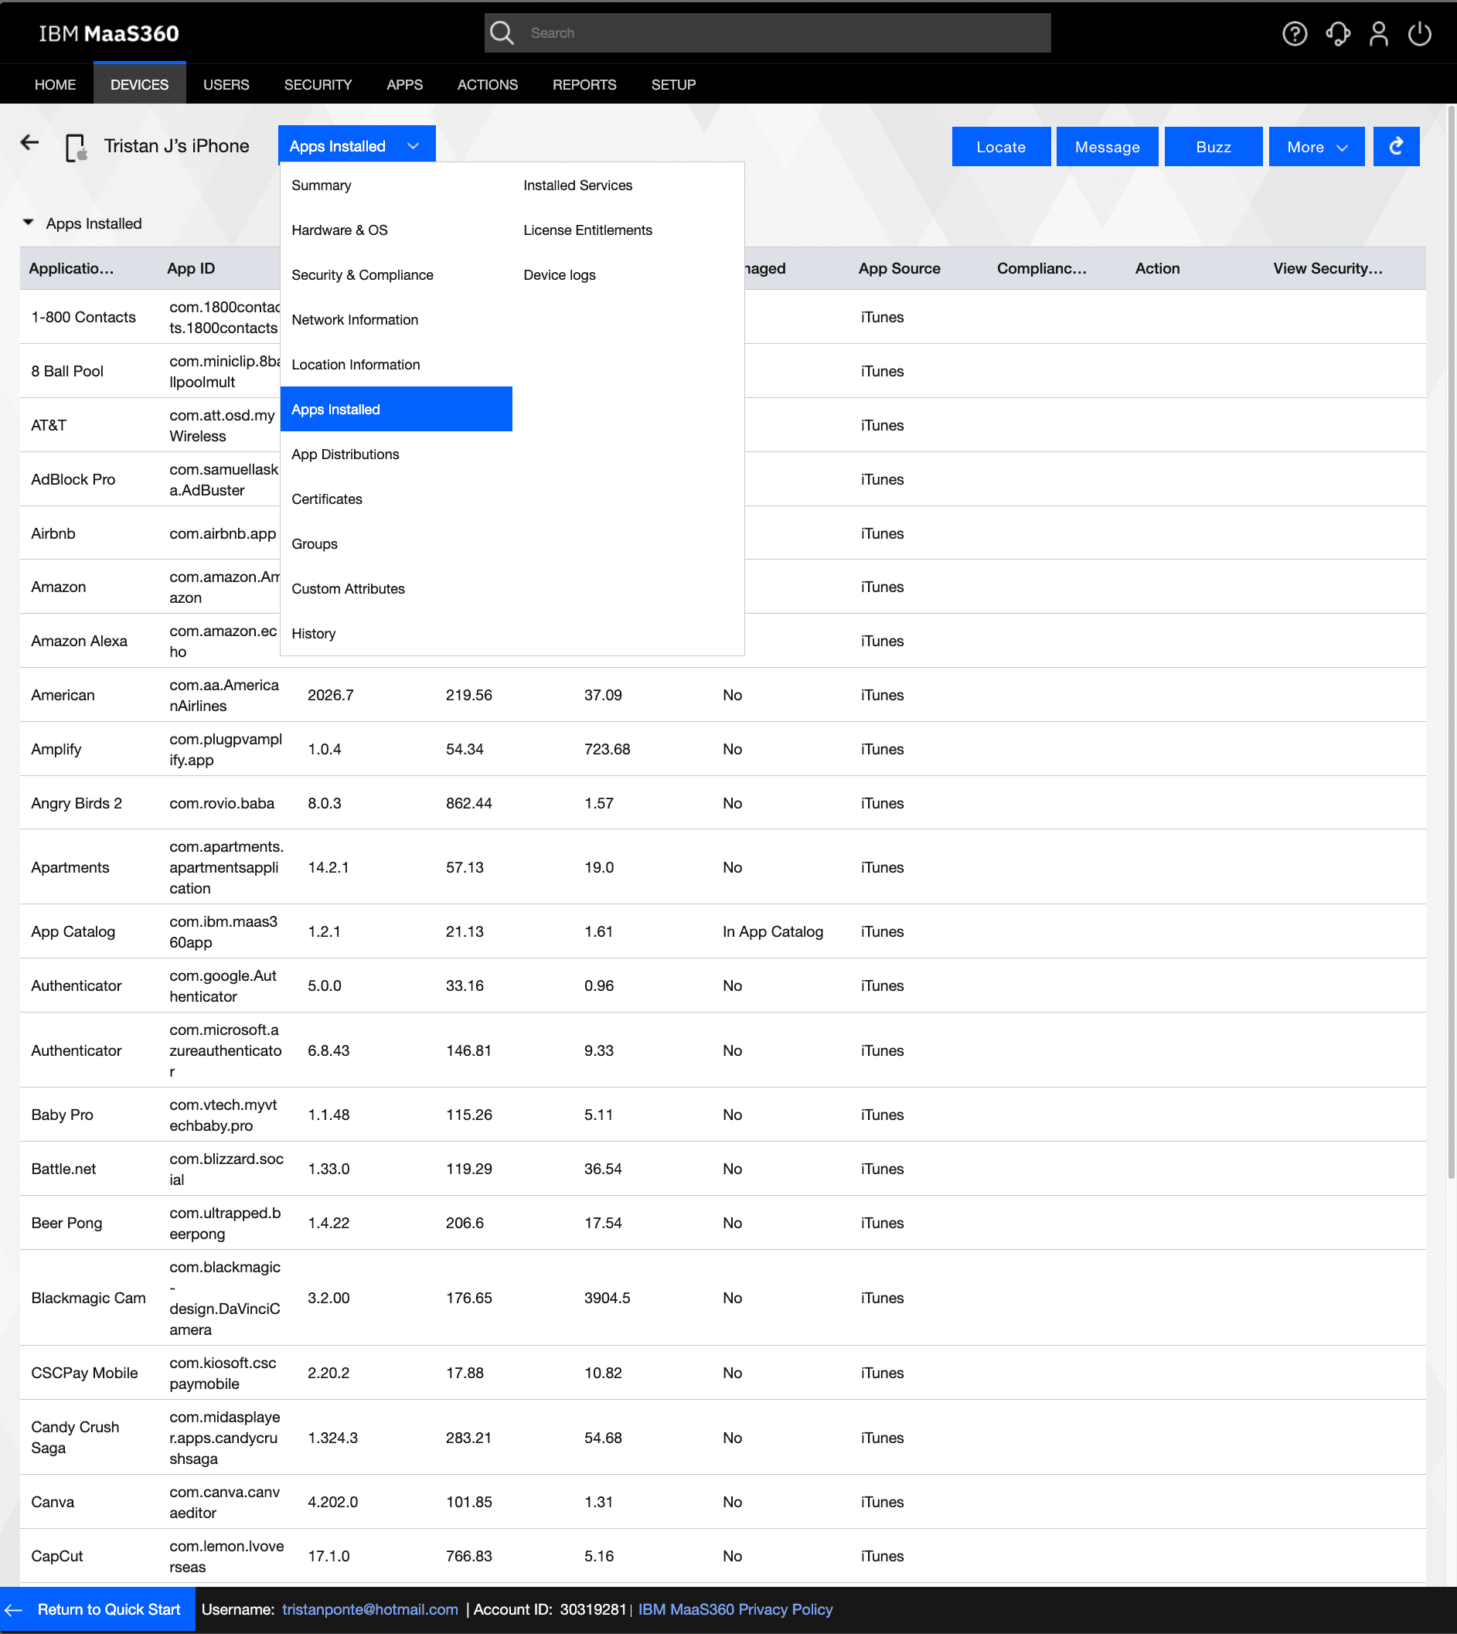Click 'In App Catalog' managed cell

tap(772, 931)
